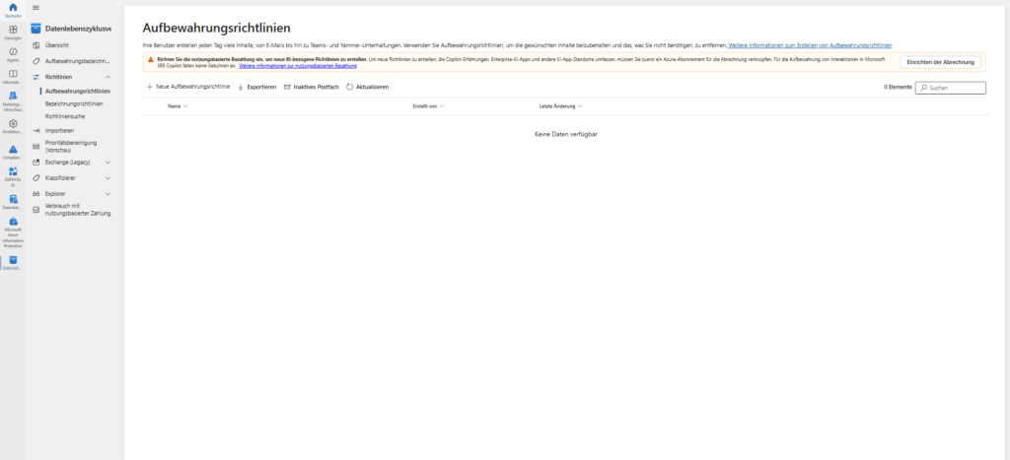Open the Compliance alerts triangle icon

tap(13, 151)
